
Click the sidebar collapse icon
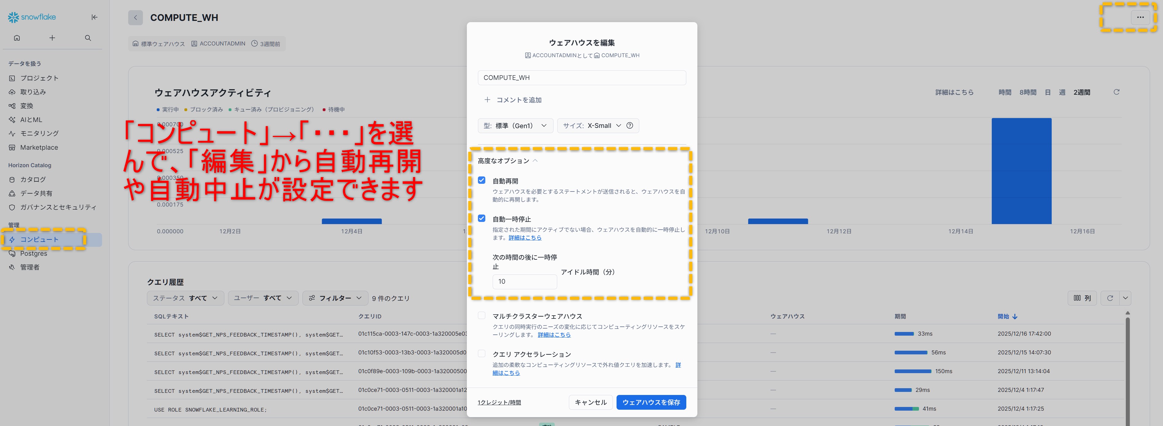94,17
